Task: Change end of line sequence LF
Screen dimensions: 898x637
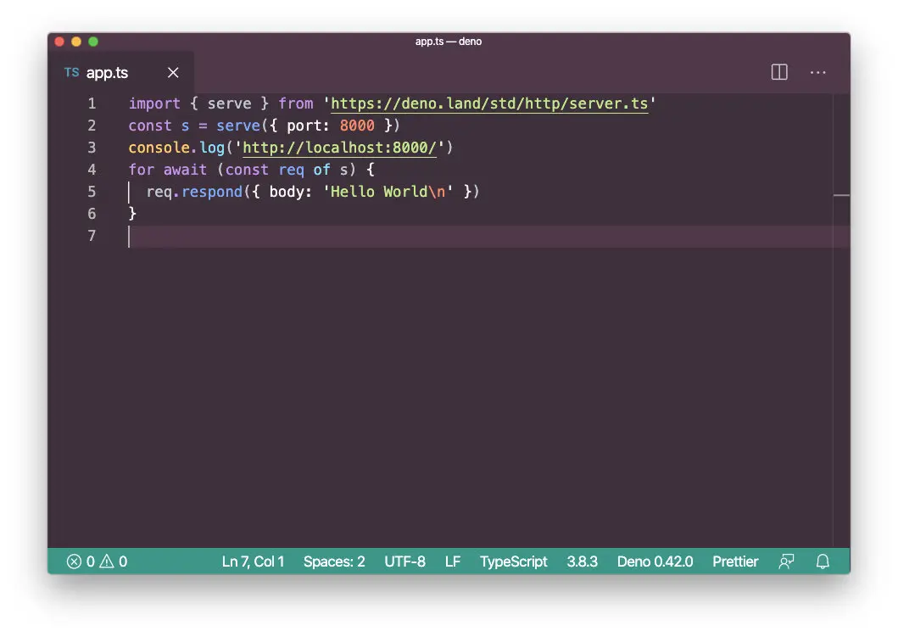Action: tap(453, 562)
